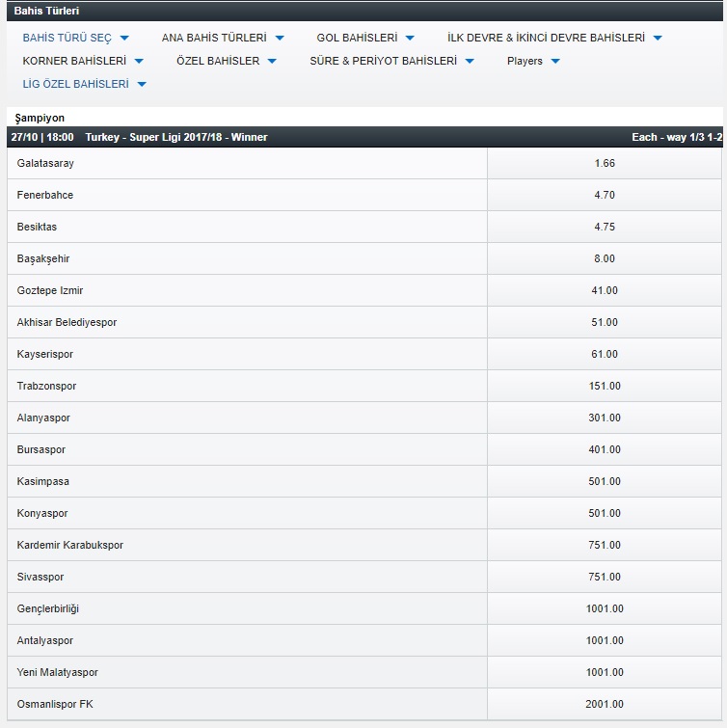
Task: Expand ANA BAHİS TÜRLERİ menu
Action: tap(223, 38)
